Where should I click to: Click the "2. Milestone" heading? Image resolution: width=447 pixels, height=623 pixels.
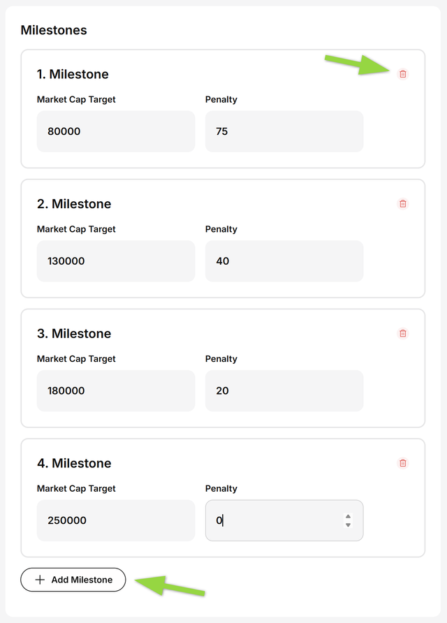tap(74, 204)
